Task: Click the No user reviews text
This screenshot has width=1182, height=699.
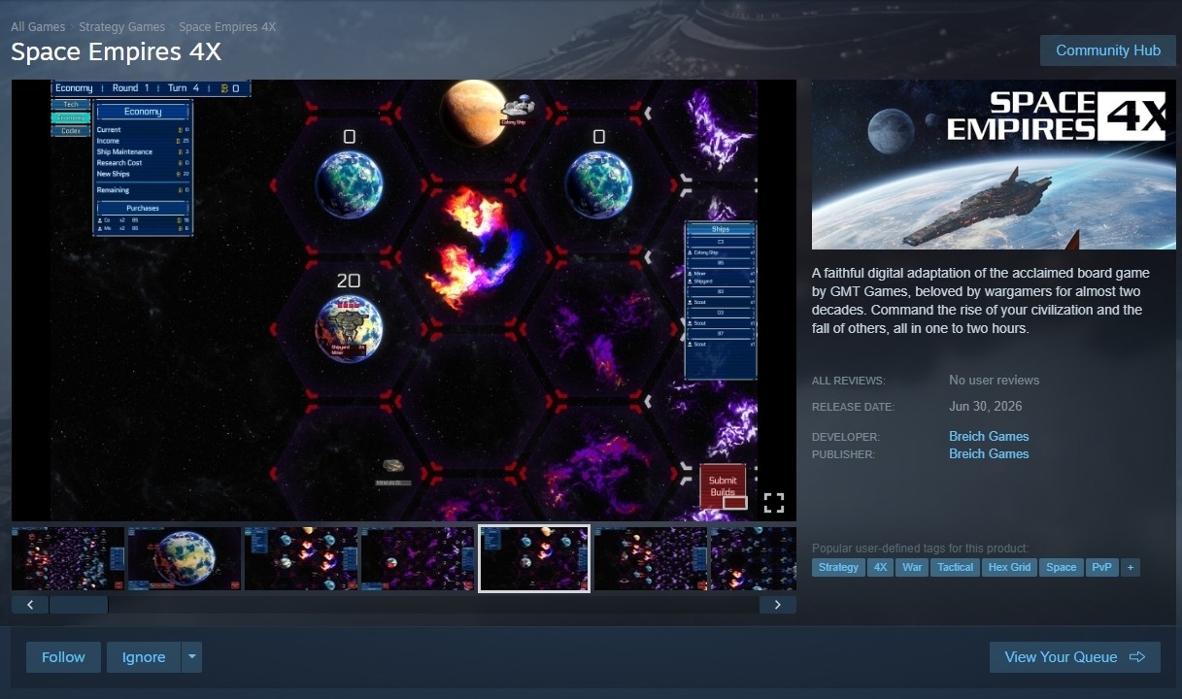Action: (x=994, y=381)
